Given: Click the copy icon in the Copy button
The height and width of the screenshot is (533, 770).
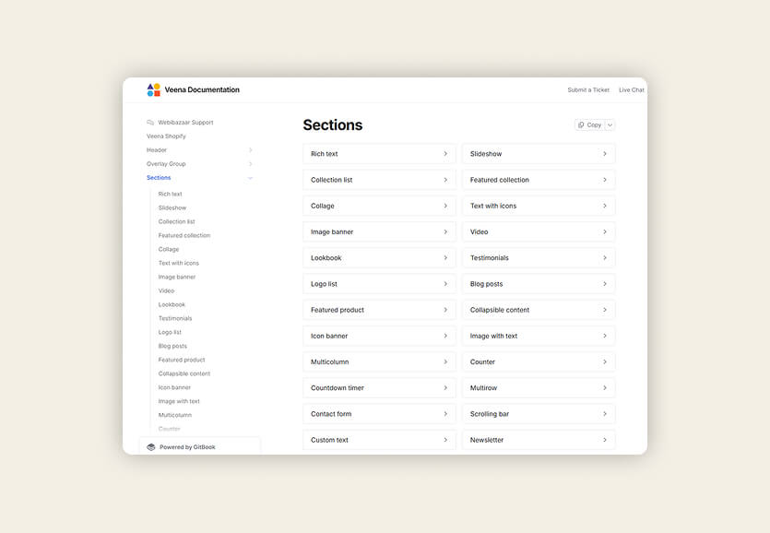Looking at the screenshot, I should [x=581, y=125].
